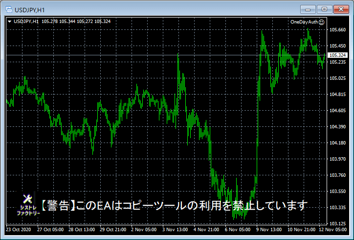Click the chart window icon in title bar

pyautogui.click(x=9, y=10)
